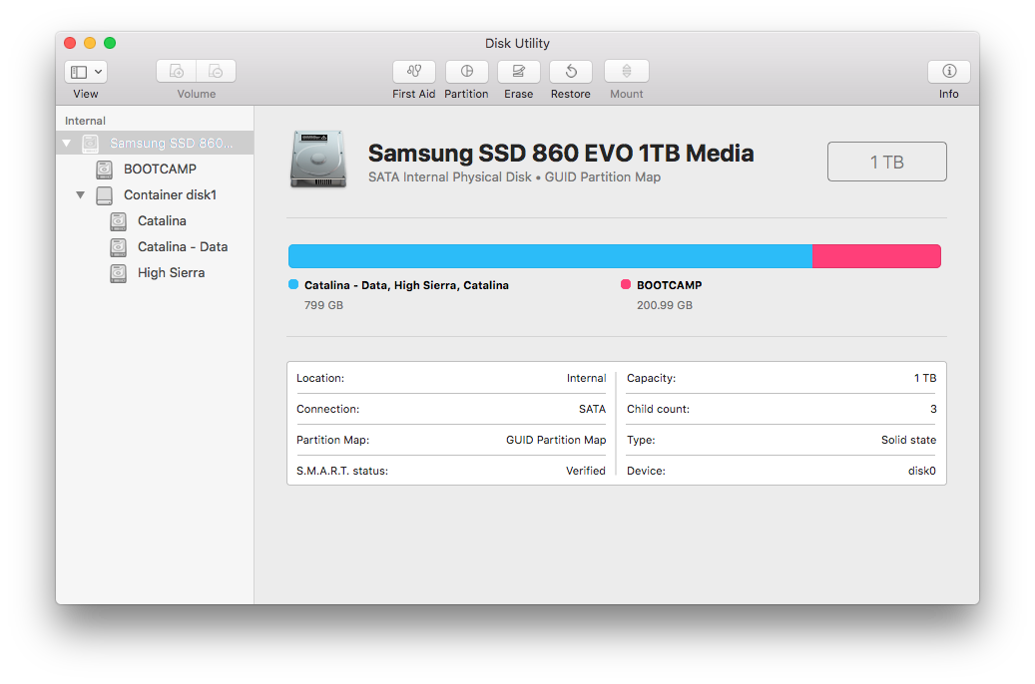Click the Type Solid state value
The height and width of the screenshot is (684, 1035).
point(909,440)
